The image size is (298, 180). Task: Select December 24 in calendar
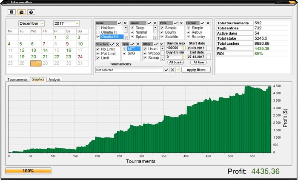click(80, 57)
